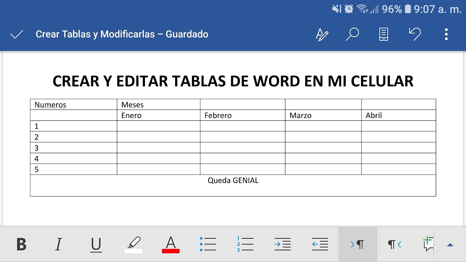Image resolution: width=466 pixels, height=262 pixels.
Task: Tap the heading CREAR Y EDITAR TABLAS
Action: coord(233,81)
